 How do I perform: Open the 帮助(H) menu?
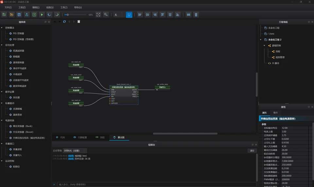[x=78, y=8]
